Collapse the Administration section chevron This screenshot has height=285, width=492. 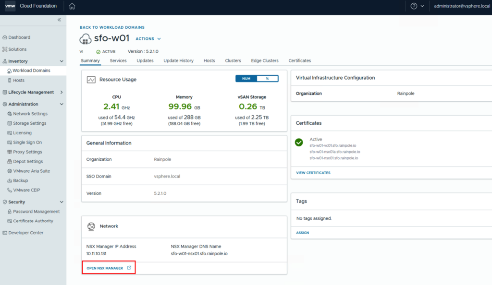point(61,104)
